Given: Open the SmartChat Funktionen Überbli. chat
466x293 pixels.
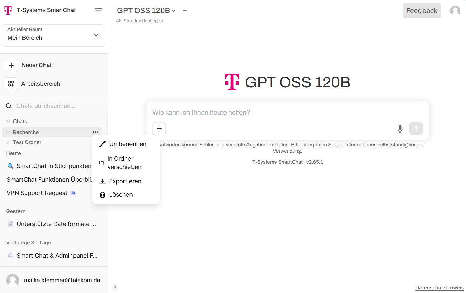Looking at the screenshot, I should 49,180.
